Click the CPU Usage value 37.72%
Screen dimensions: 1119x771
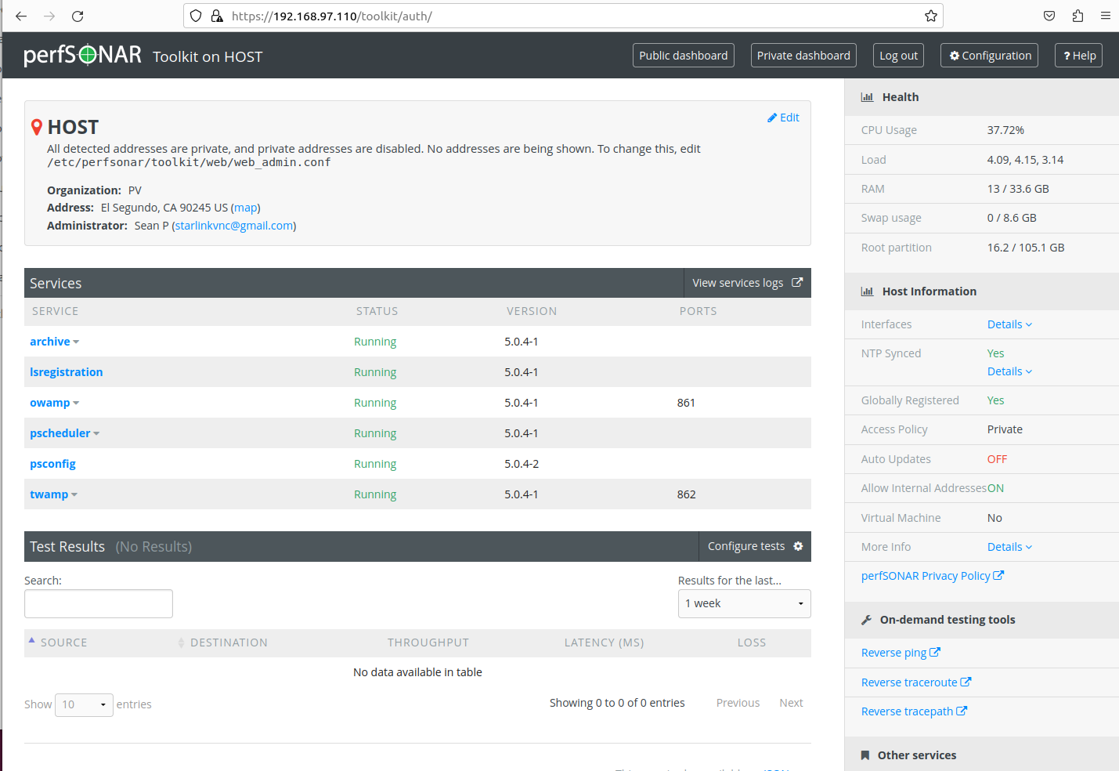pyautogui.click(x=1005, y=130)
